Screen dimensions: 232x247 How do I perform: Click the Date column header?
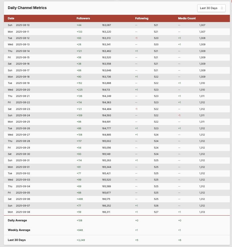pyautogui.click(x=11, y=18)
